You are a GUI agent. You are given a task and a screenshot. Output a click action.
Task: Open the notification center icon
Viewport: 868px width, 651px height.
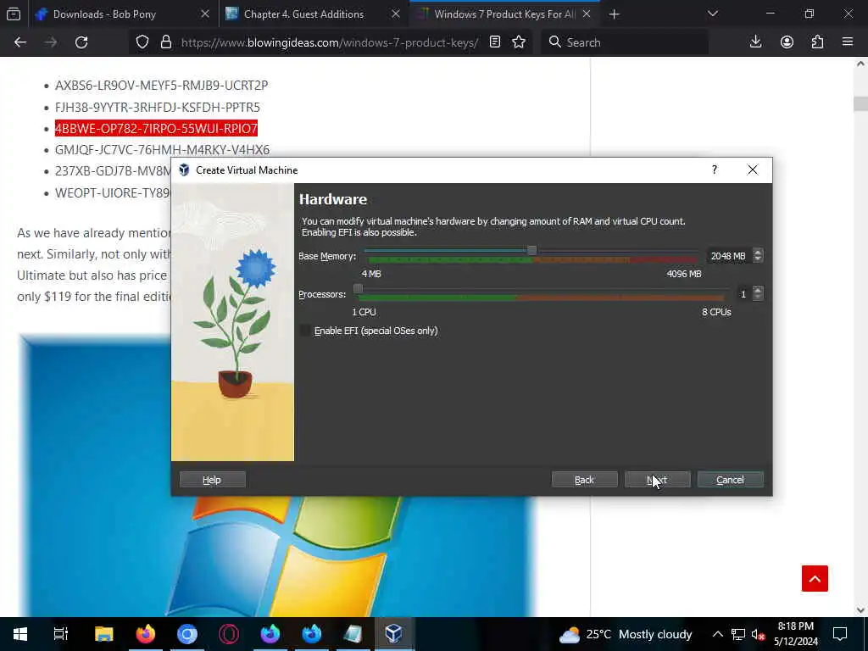[x=840, y=634]
